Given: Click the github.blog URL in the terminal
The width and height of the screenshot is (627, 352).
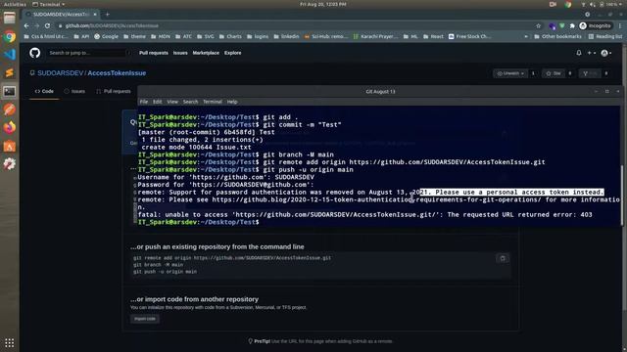Looking at the screenshot, I should (x=376, y=199).
